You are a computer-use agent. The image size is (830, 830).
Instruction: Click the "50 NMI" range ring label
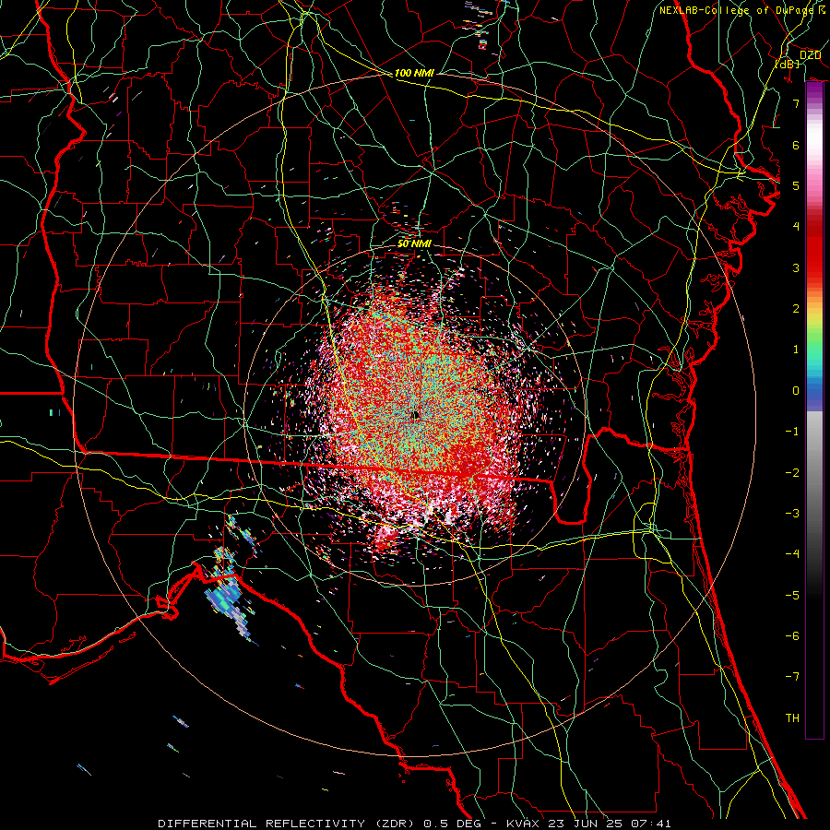[x=414, y=243]
